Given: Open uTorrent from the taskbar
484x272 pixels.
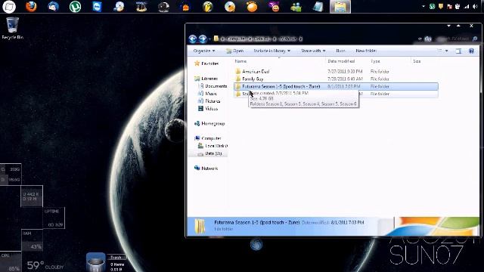Looking at the screenshot, I should coord(75,7).
